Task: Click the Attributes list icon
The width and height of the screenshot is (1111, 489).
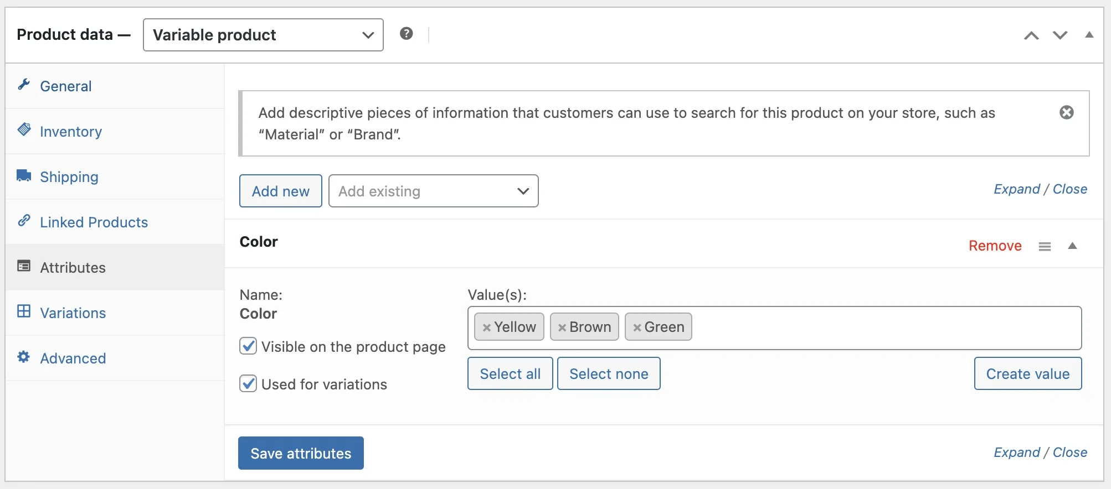Action: tap(24, 266)
